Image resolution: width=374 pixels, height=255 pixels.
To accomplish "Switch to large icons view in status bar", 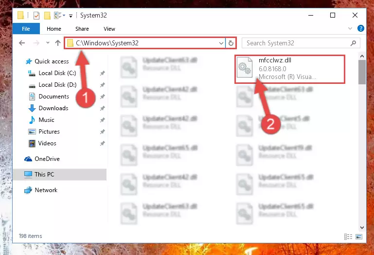I will (359, 236).
